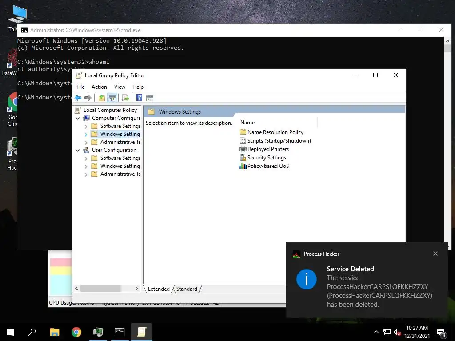Screen dimensions: 455x341
Task: Toggle the Show/Hide Action Pane icon
Action: pos(150,98)
